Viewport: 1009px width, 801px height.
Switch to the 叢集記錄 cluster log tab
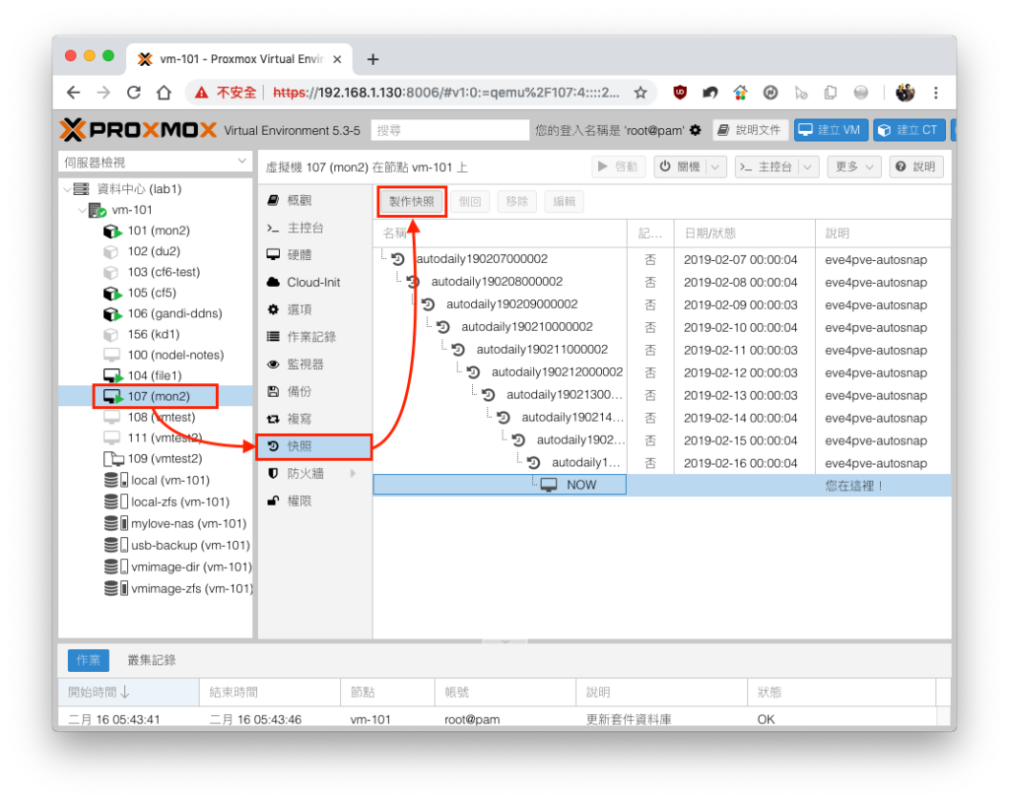tap(151, 660)
